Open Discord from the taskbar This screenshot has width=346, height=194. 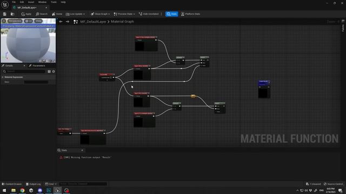pos(40,190)
